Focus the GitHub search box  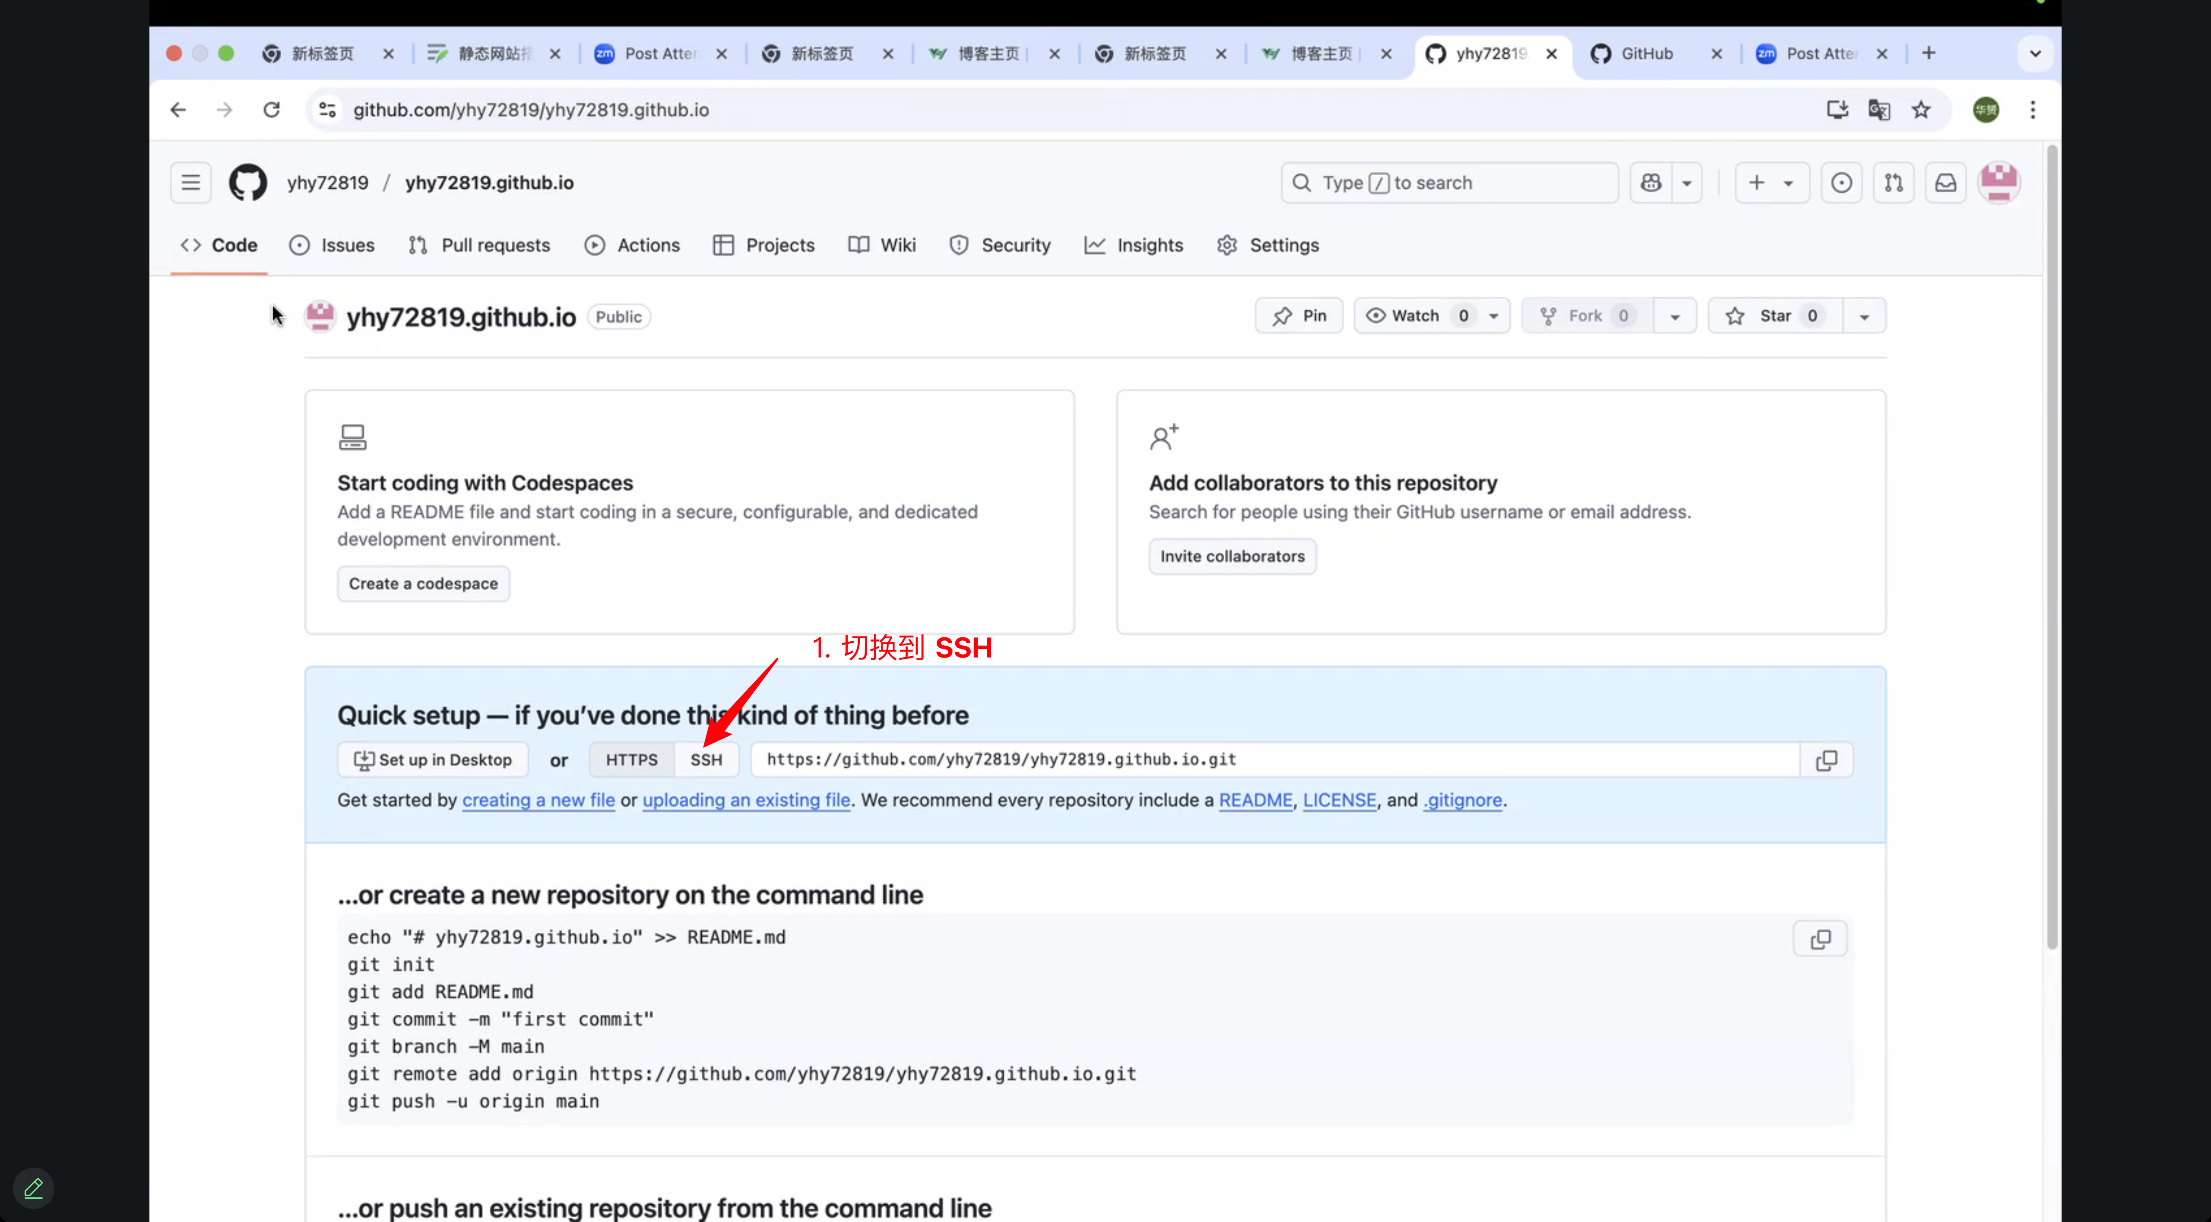(x=1450, y=183)
